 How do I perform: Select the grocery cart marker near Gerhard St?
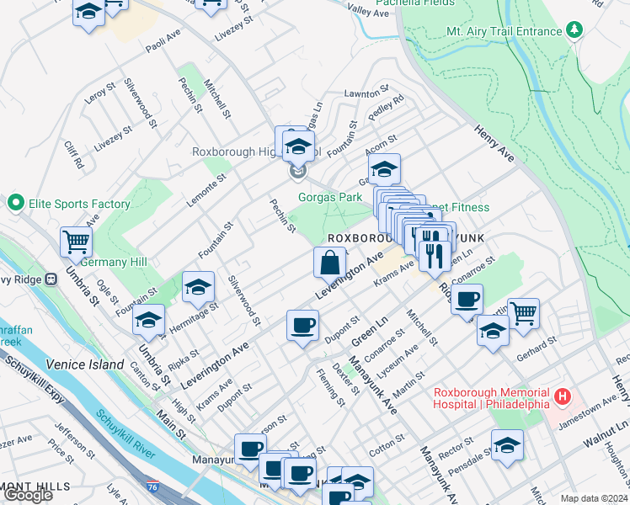[523, 314]
